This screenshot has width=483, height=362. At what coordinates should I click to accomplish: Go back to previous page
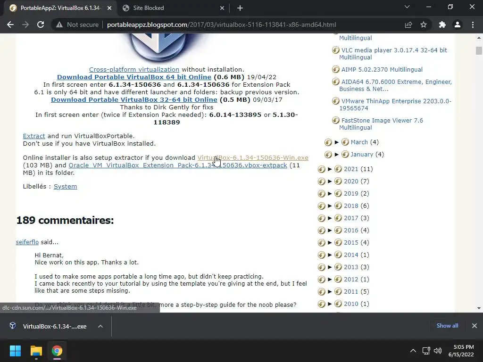10,25
